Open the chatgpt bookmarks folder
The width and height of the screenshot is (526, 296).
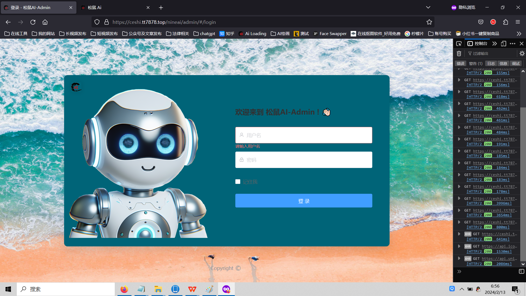click(x=204, y=34)
